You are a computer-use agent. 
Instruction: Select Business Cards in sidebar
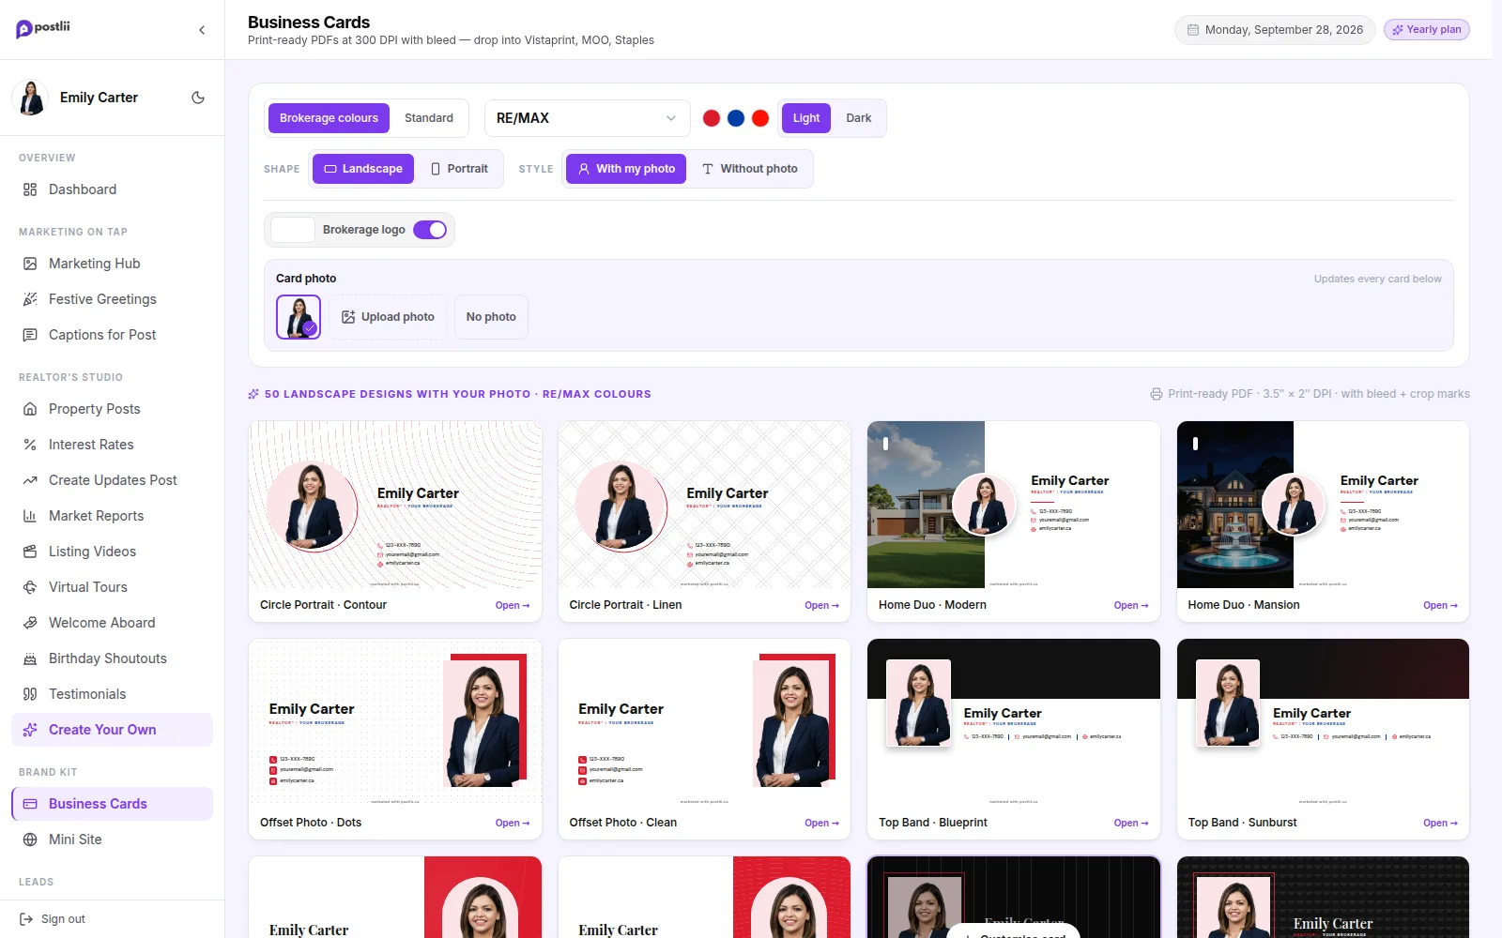pyautogui.click(x=112, y=804)
